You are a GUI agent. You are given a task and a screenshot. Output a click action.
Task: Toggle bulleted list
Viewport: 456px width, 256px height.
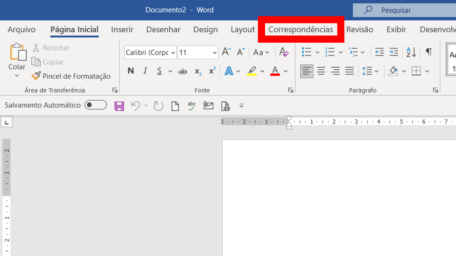307,52
